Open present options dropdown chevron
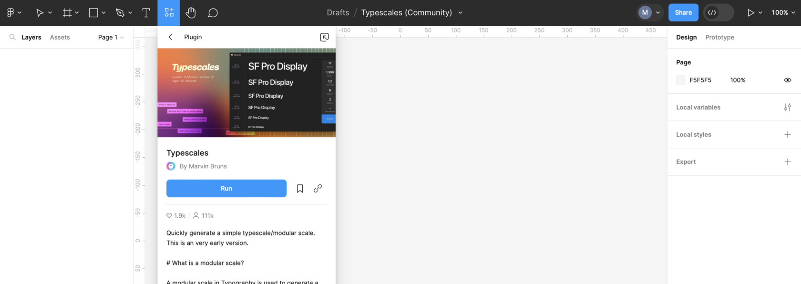 [760, 13]
